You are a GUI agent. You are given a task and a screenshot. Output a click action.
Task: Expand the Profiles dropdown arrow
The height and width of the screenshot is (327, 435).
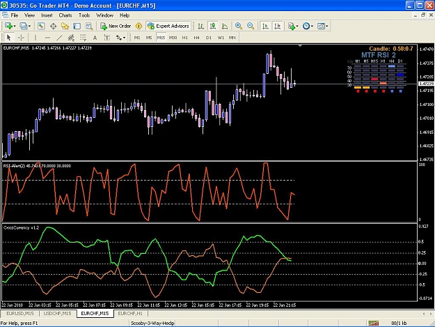click(29, 26)
